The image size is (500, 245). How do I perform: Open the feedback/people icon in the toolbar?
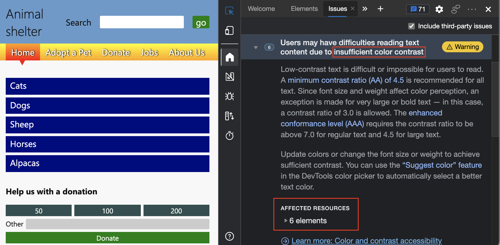(x=455, y=9)
